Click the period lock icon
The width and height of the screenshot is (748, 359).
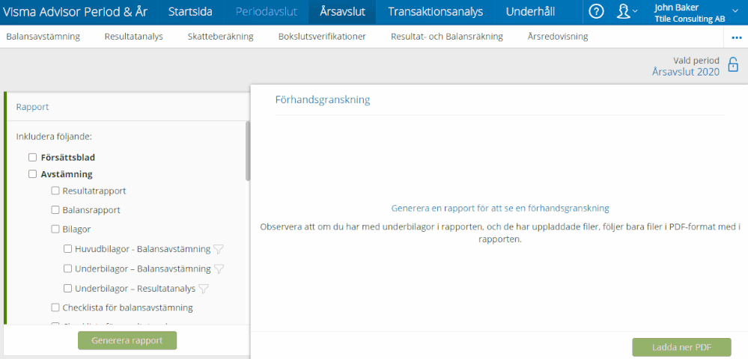[733, 65]
